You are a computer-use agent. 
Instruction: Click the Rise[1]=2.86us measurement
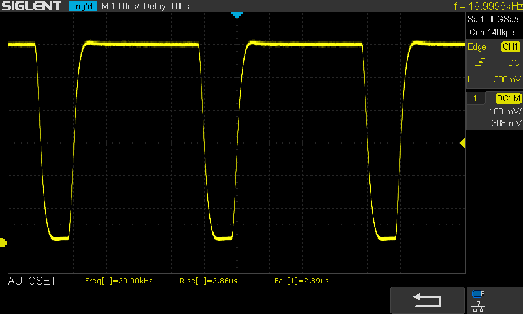coord(209,281)
